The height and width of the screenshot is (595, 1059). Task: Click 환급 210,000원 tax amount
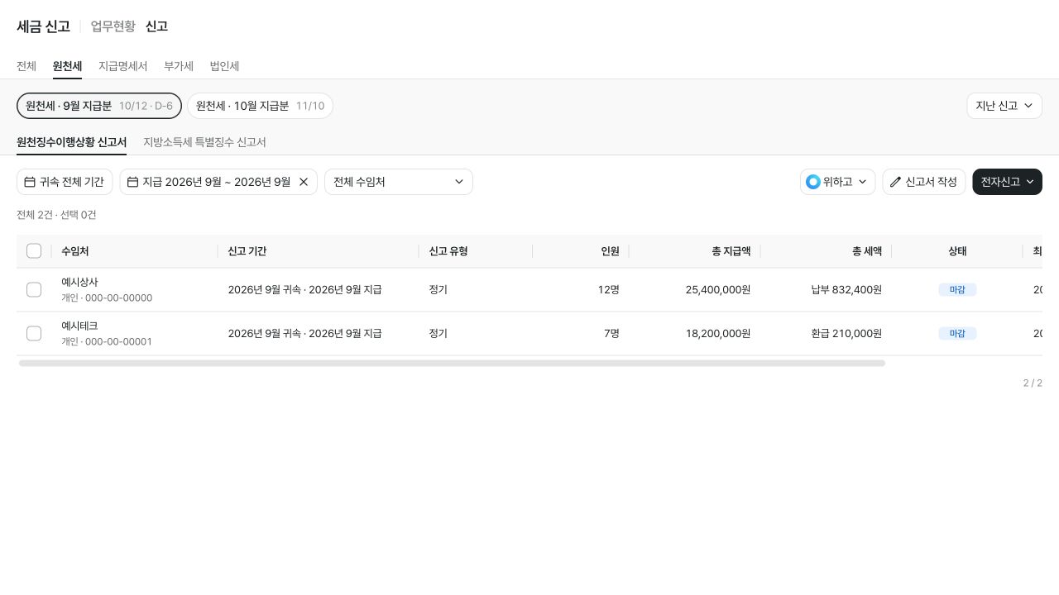pyautogui.click(x=846, y=334)
